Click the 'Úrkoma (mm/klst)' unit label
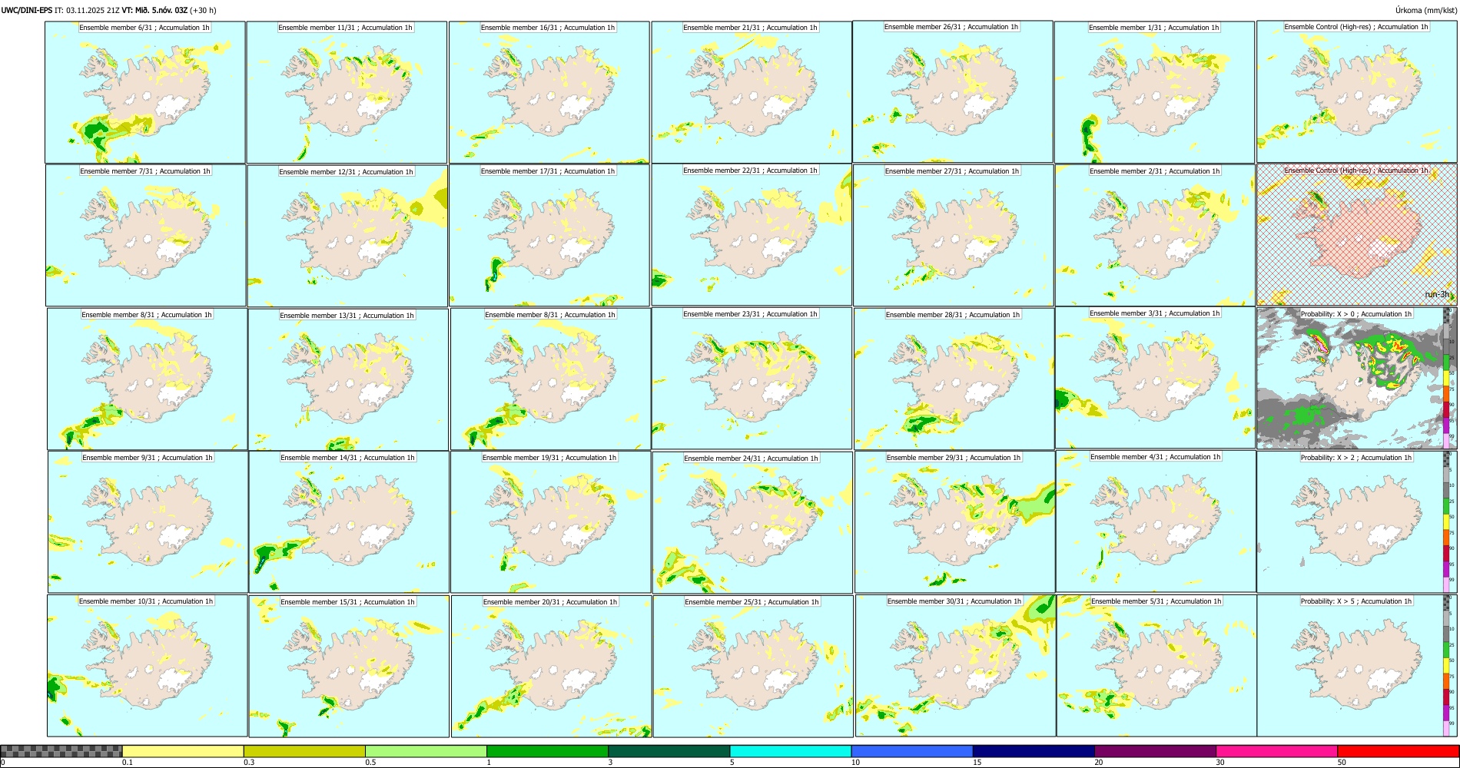Image resolution: width=1460 pixels, height=768 pixels. tap(1425, 10)
